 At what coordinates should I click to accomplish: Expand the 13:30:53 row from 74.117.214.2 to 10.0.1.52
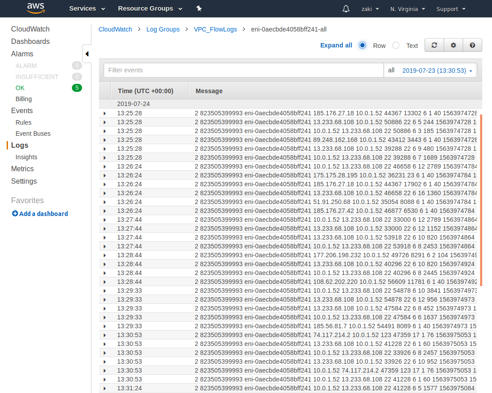pyautogui.click(x=105, y=335)
